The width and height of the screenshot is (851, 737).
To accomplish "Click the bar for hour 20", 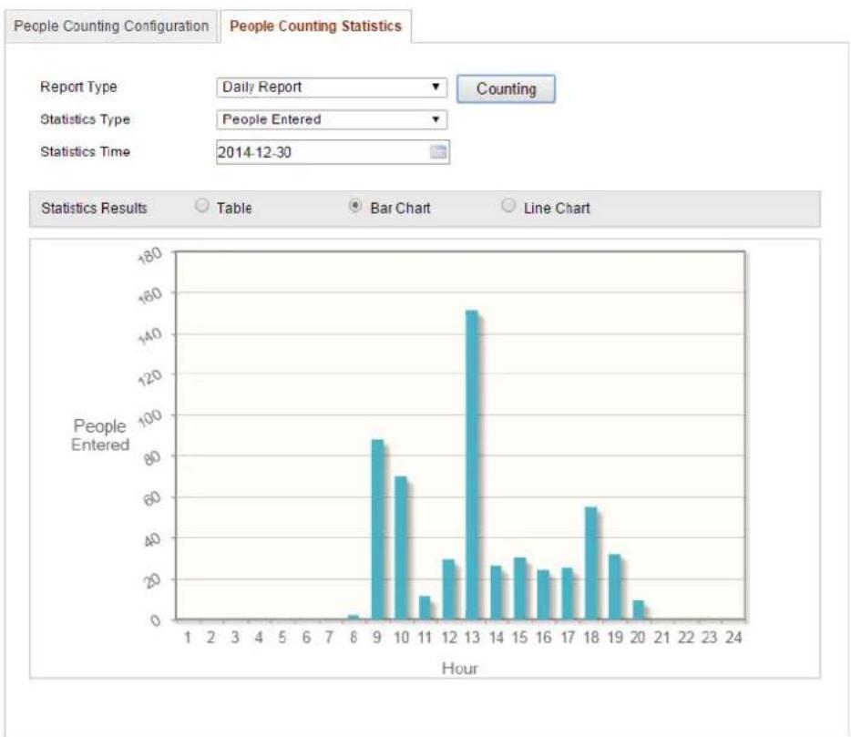I will [638, 610].
